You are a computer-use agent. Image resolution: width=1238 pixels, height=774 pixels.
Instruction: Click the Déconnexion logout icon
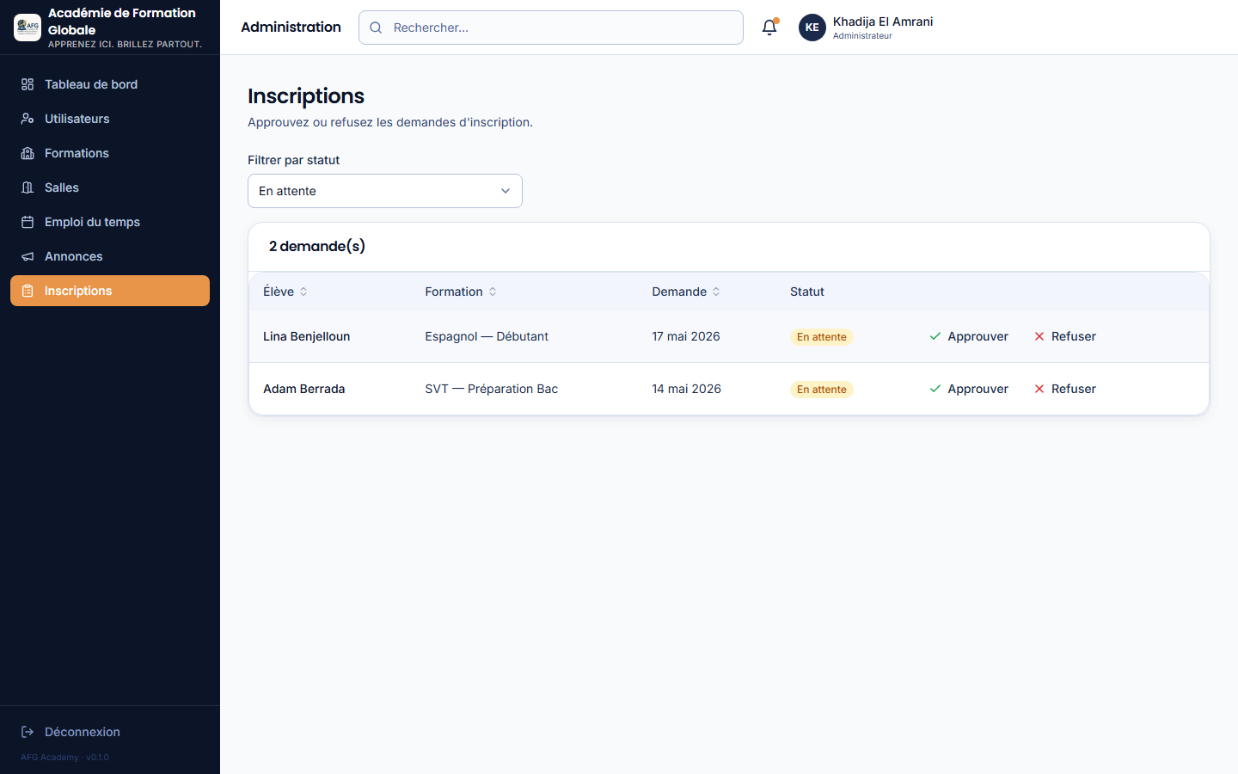click(28, 732)
